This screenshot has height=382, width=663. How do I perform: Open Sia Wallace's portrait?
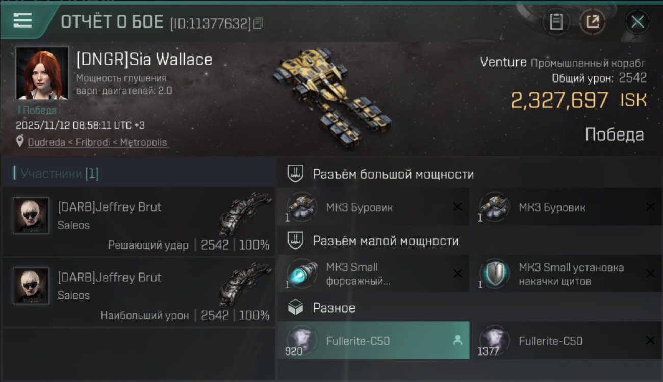(x=42, y=73)
